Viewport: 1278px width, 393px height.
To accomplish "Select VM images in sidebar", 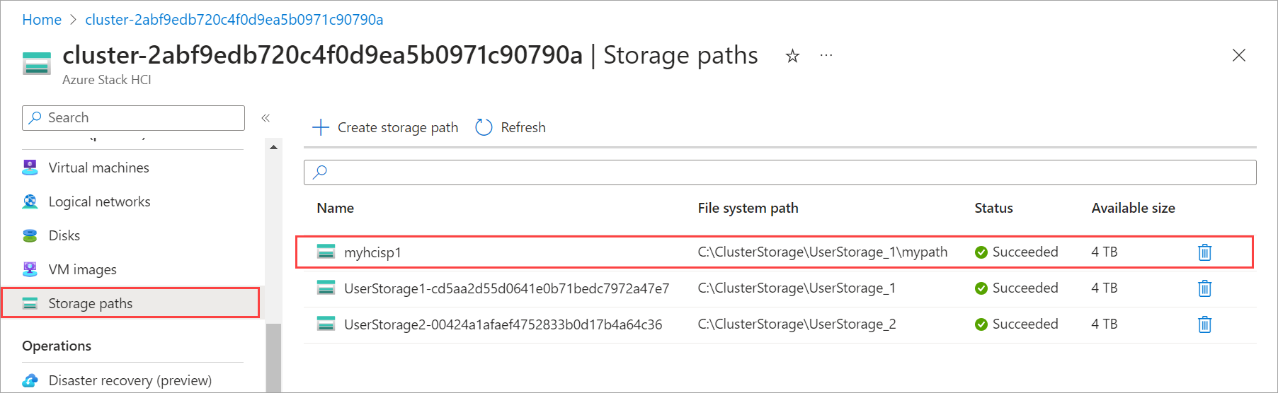I will (82, 269).
